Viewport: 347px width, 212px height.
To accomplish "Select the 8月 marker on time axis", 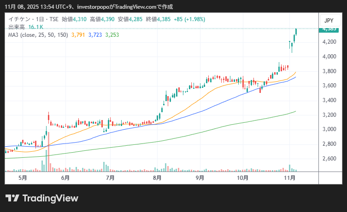I will 157,178.
